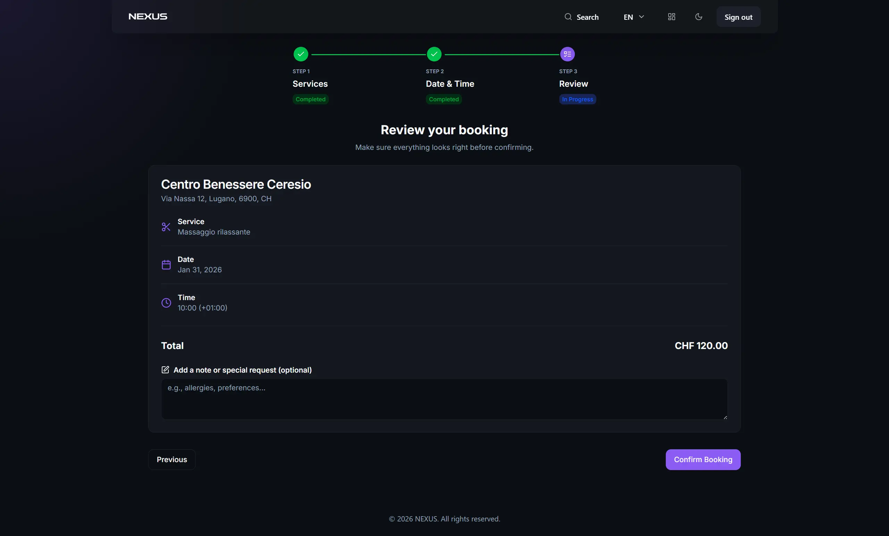Click the In Progress status badge
Viewport: 889px width, 536px height.
coord(577,99)
